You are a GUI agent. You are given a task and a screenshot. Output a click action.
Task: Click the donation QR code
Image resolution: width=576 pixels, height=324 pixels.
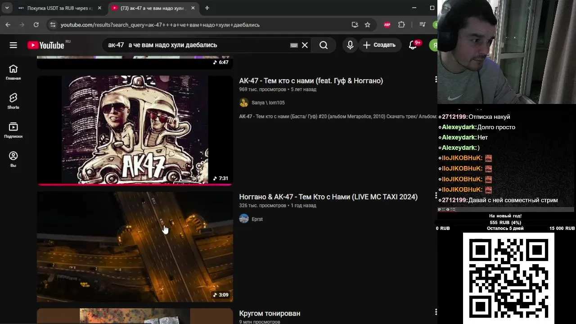(508, 278)
